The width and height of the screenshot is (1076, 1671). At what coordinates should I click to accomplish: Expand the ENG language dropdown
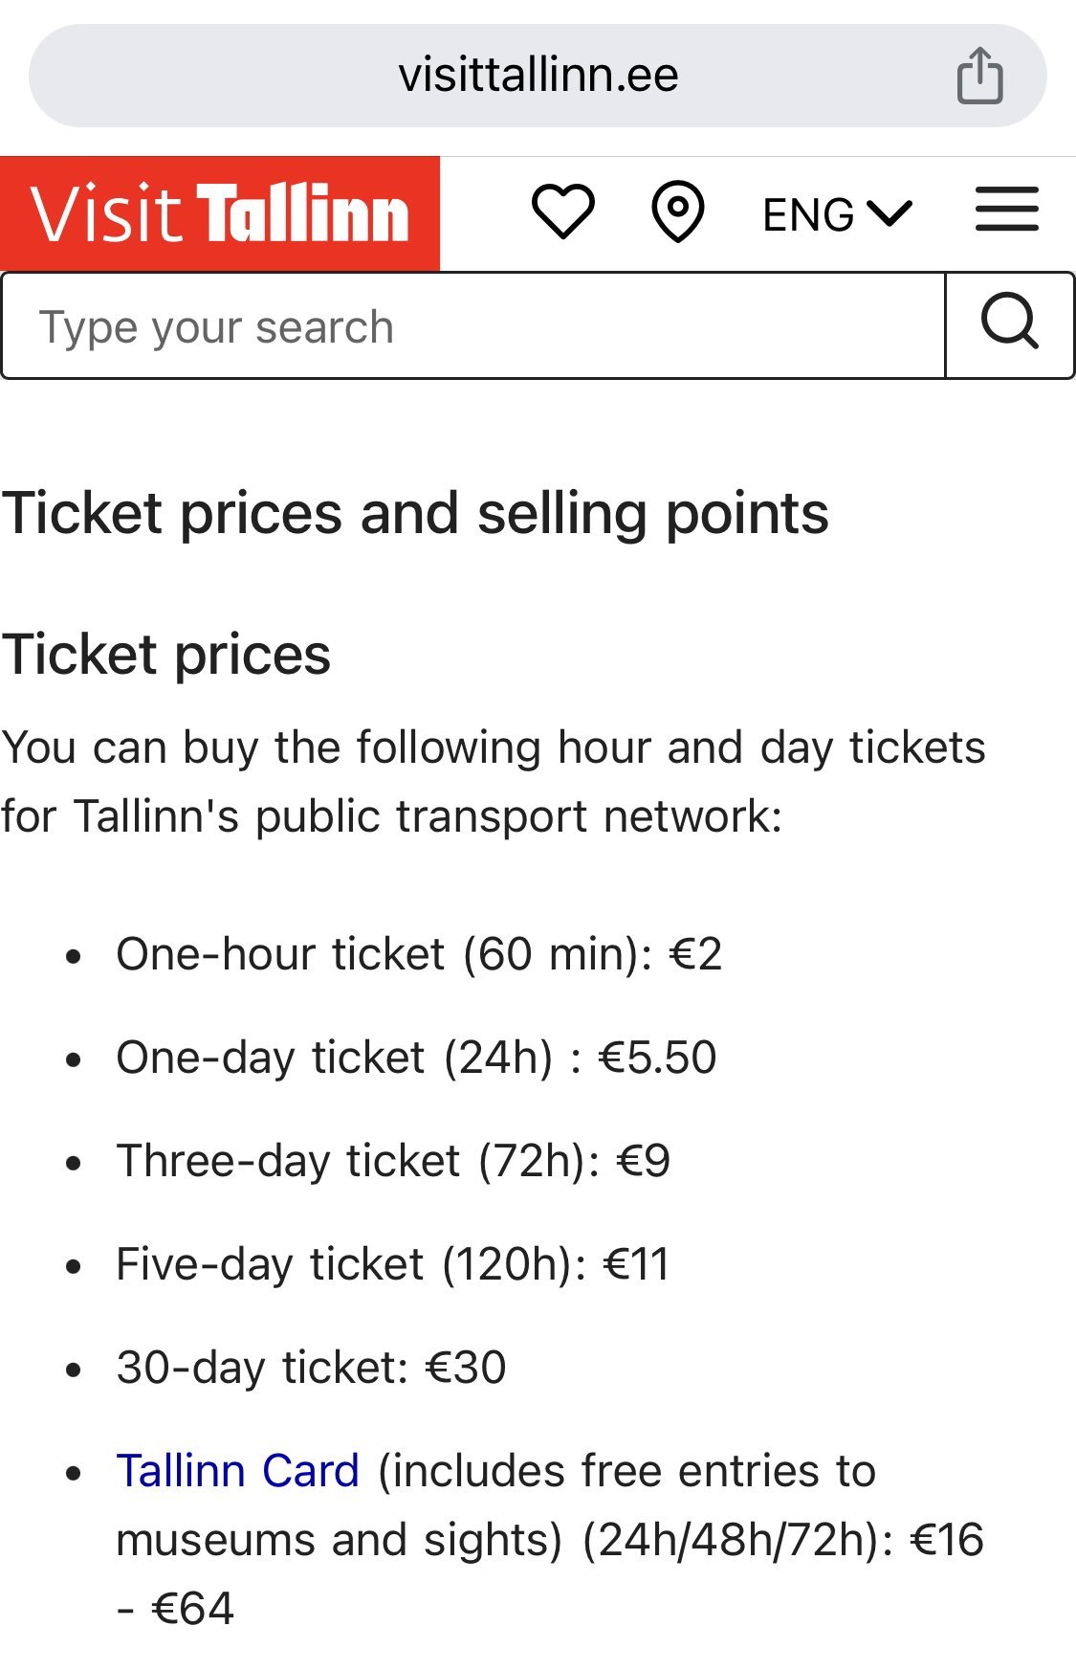click(838, 214)
